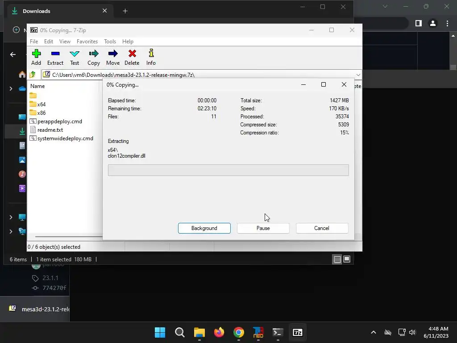Pause the extraction
This screenshot has width=457, height=343.
pos(263,228)
